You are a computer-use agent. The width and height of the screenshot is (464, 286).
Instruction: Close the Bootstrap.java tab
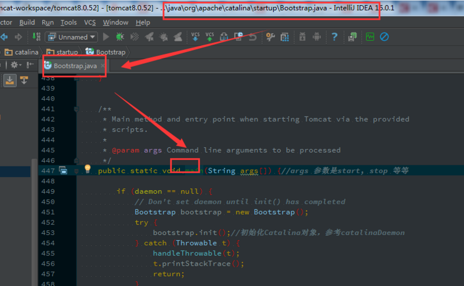(x=103, y=66)
